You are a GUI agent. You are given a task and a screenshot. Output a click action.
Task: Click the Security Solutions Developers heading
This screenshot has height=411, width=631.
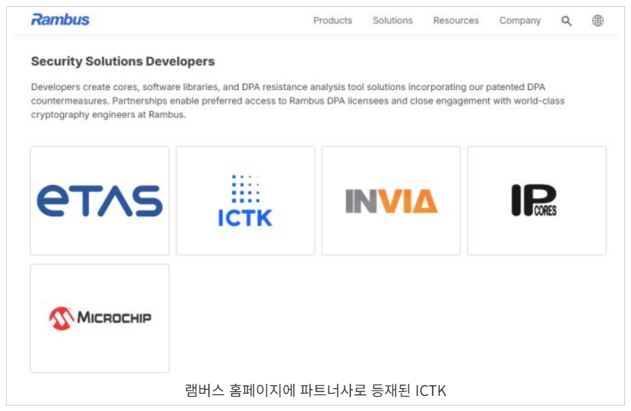[122, 61]
